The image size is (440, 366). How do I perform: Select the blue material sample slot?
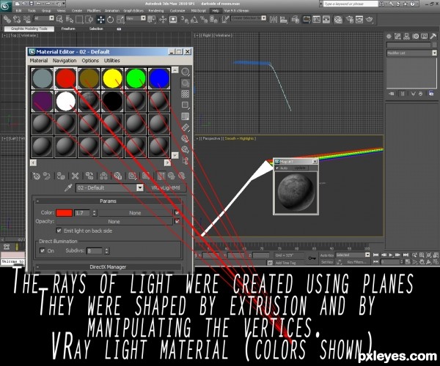click(x=159, y=78)
